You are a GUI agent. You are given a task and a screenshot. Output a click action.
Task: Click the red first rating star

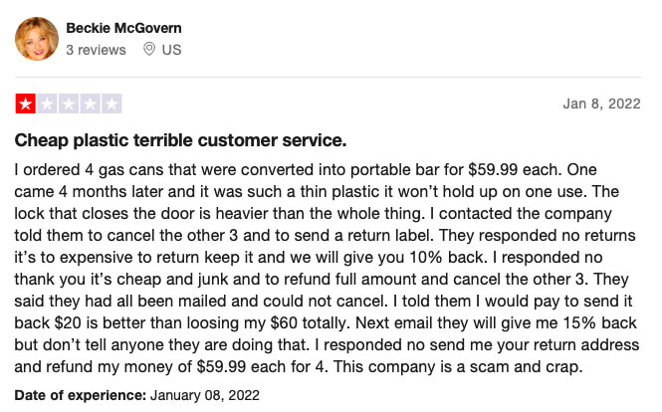pos(26,103)
